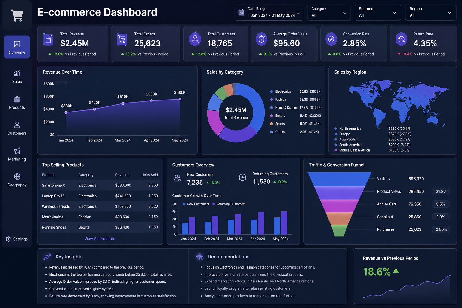Click the $286,000 revenue cell
Image resolution: width=462 pixels, height=308 pixels.
click(123, 185)
